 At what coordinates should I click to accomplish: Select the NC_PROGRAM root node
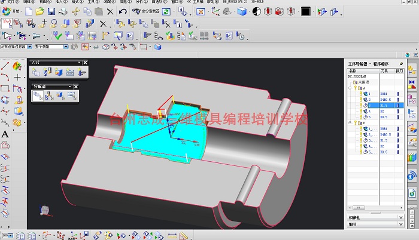click(x=357, y=76)
